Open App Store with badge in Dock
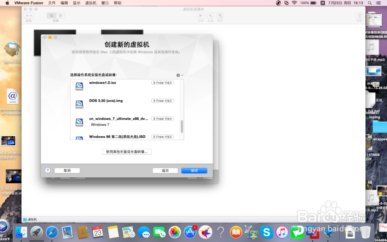 tap(190, 232)
